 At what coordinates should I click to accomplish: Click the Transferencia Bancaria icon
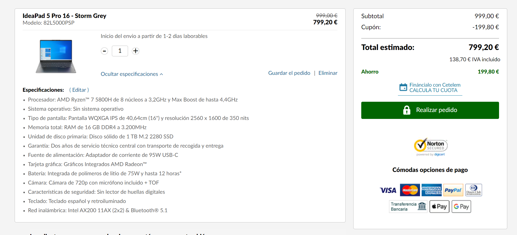click(408, 207)
